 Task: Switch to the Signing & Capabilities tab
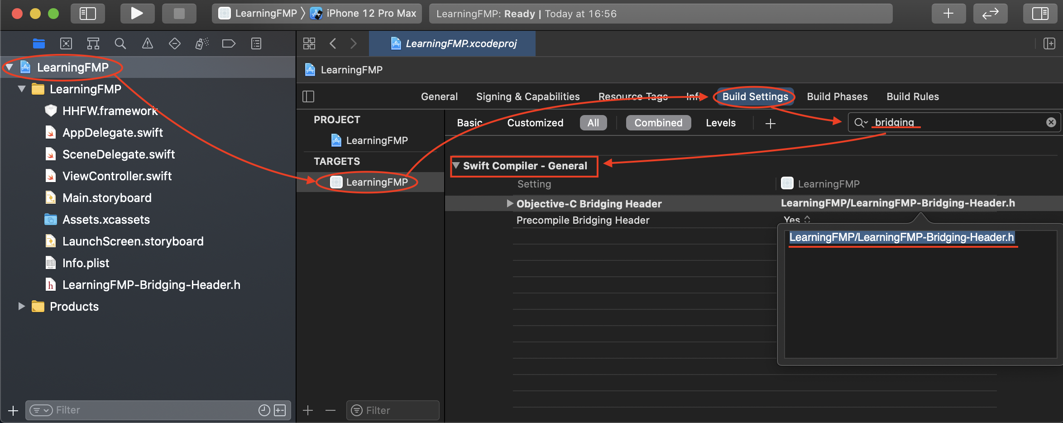[x=528, y=96]
